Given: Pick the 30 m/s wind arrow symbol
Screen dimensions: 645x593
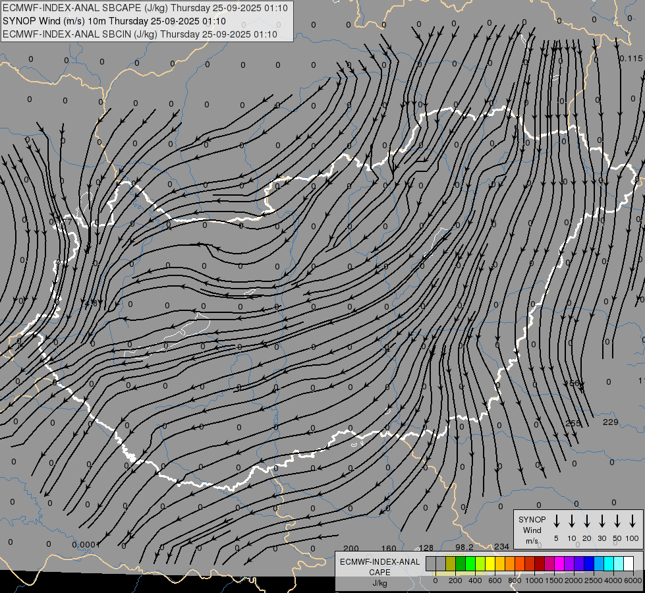Looking at the screenshot, I should 602,521.
